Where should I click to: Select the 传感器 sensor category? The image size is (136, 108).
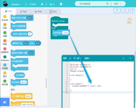5,66
